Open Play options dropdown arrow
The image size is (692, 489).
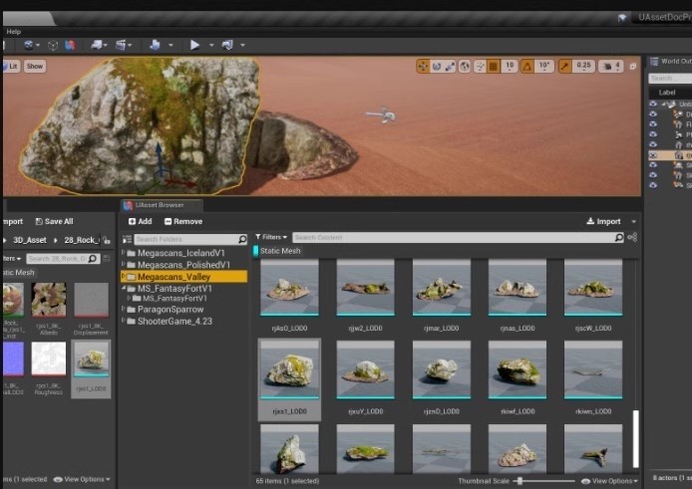point(211,45)
